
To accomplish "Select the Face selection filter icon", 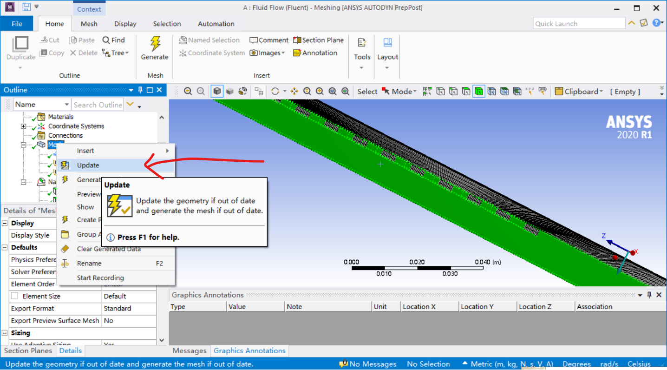I will (466, 92).
